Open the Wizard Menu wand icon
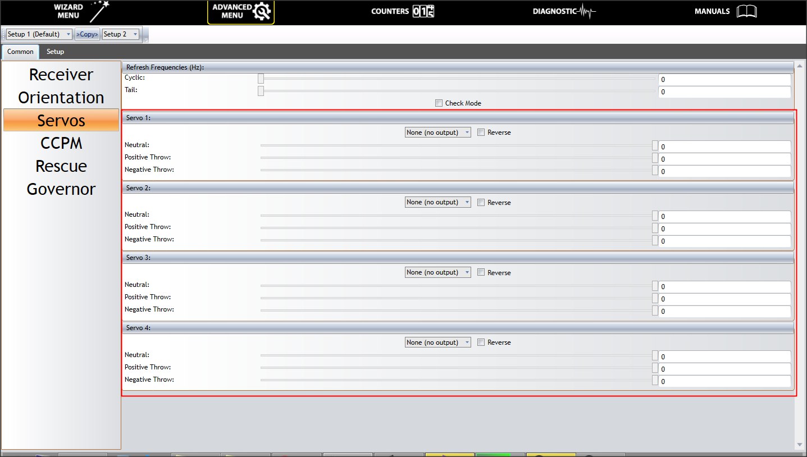Screen dimensions: 807x457 (x=99, y=12)
